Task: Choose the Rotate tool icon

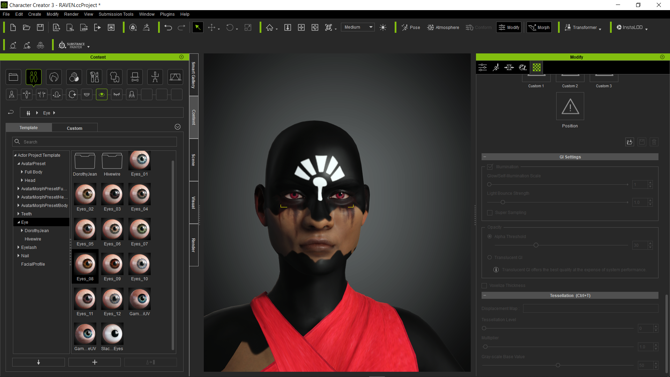Action: 230,28
